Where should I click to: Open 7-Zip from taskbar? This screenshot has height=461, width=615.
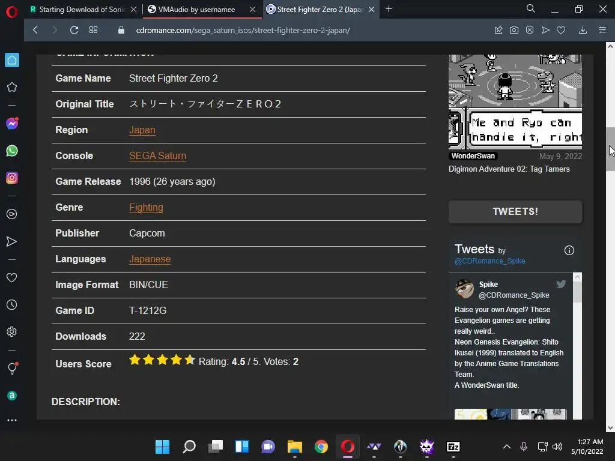coord(453,447)
